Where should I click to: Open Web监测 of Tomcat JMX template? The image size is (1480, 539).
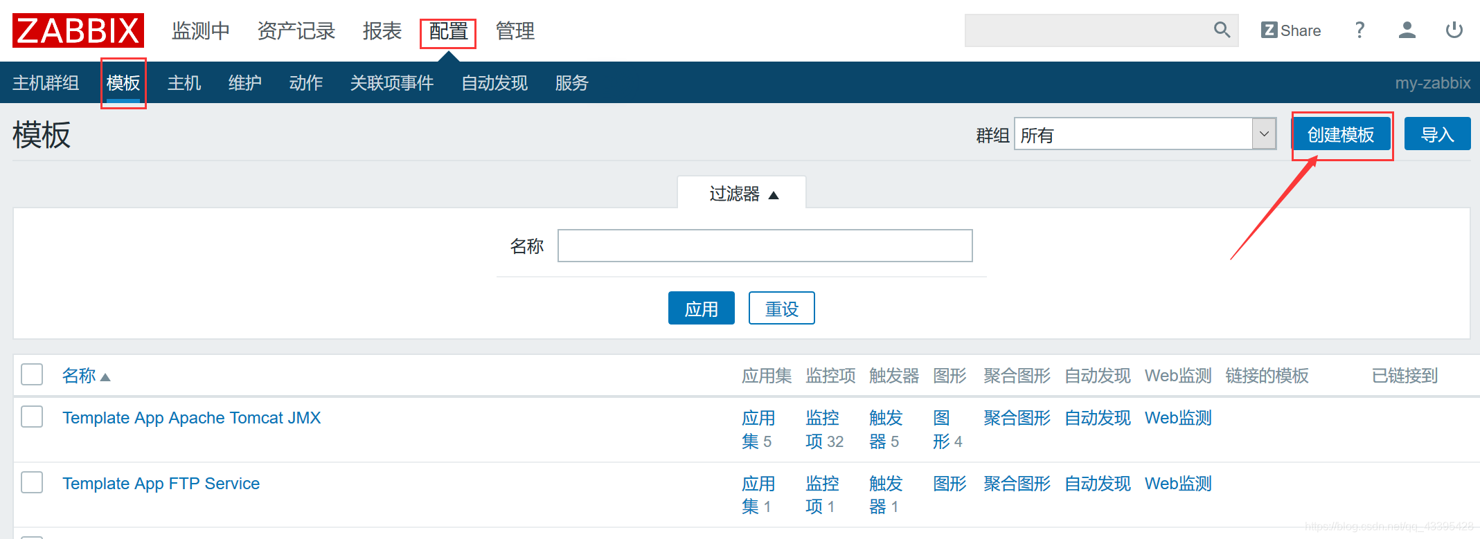[x=1178, y=418]
